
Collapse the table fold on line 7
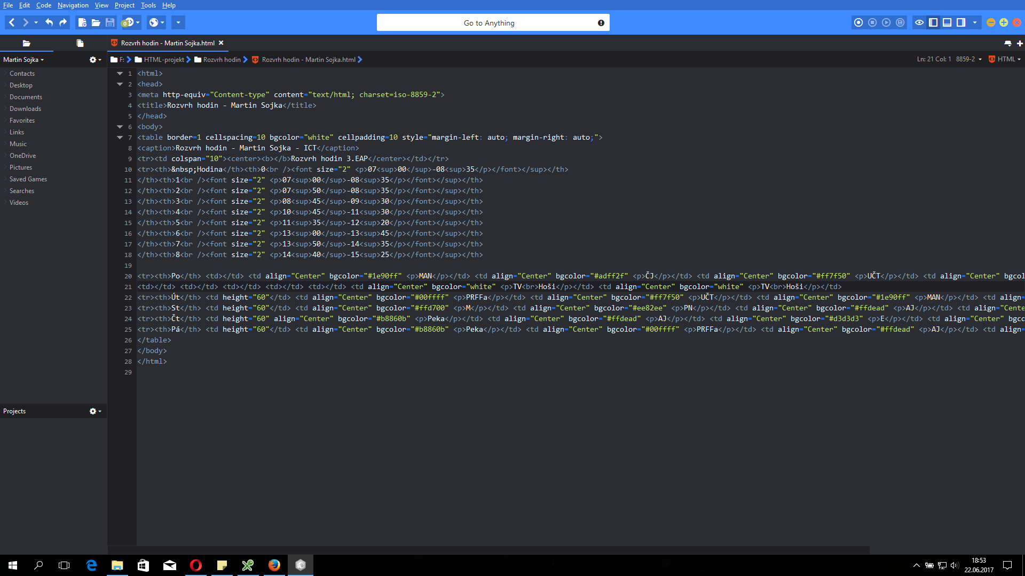(x=120, y=138)
